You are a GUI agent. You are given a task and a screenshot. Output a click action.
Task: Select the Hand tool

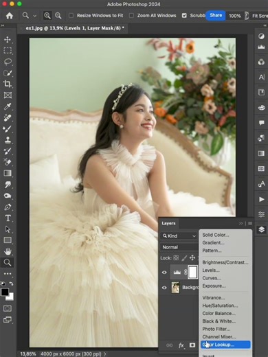pyautogui.click(x=8, y=251)
